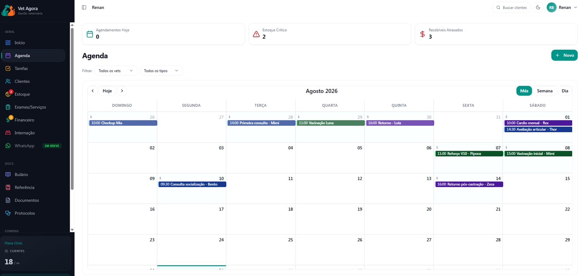Open 11:00 Reforço V10 - Pipoca event
This screenshot has width=578, height=276.
[469, 154]
